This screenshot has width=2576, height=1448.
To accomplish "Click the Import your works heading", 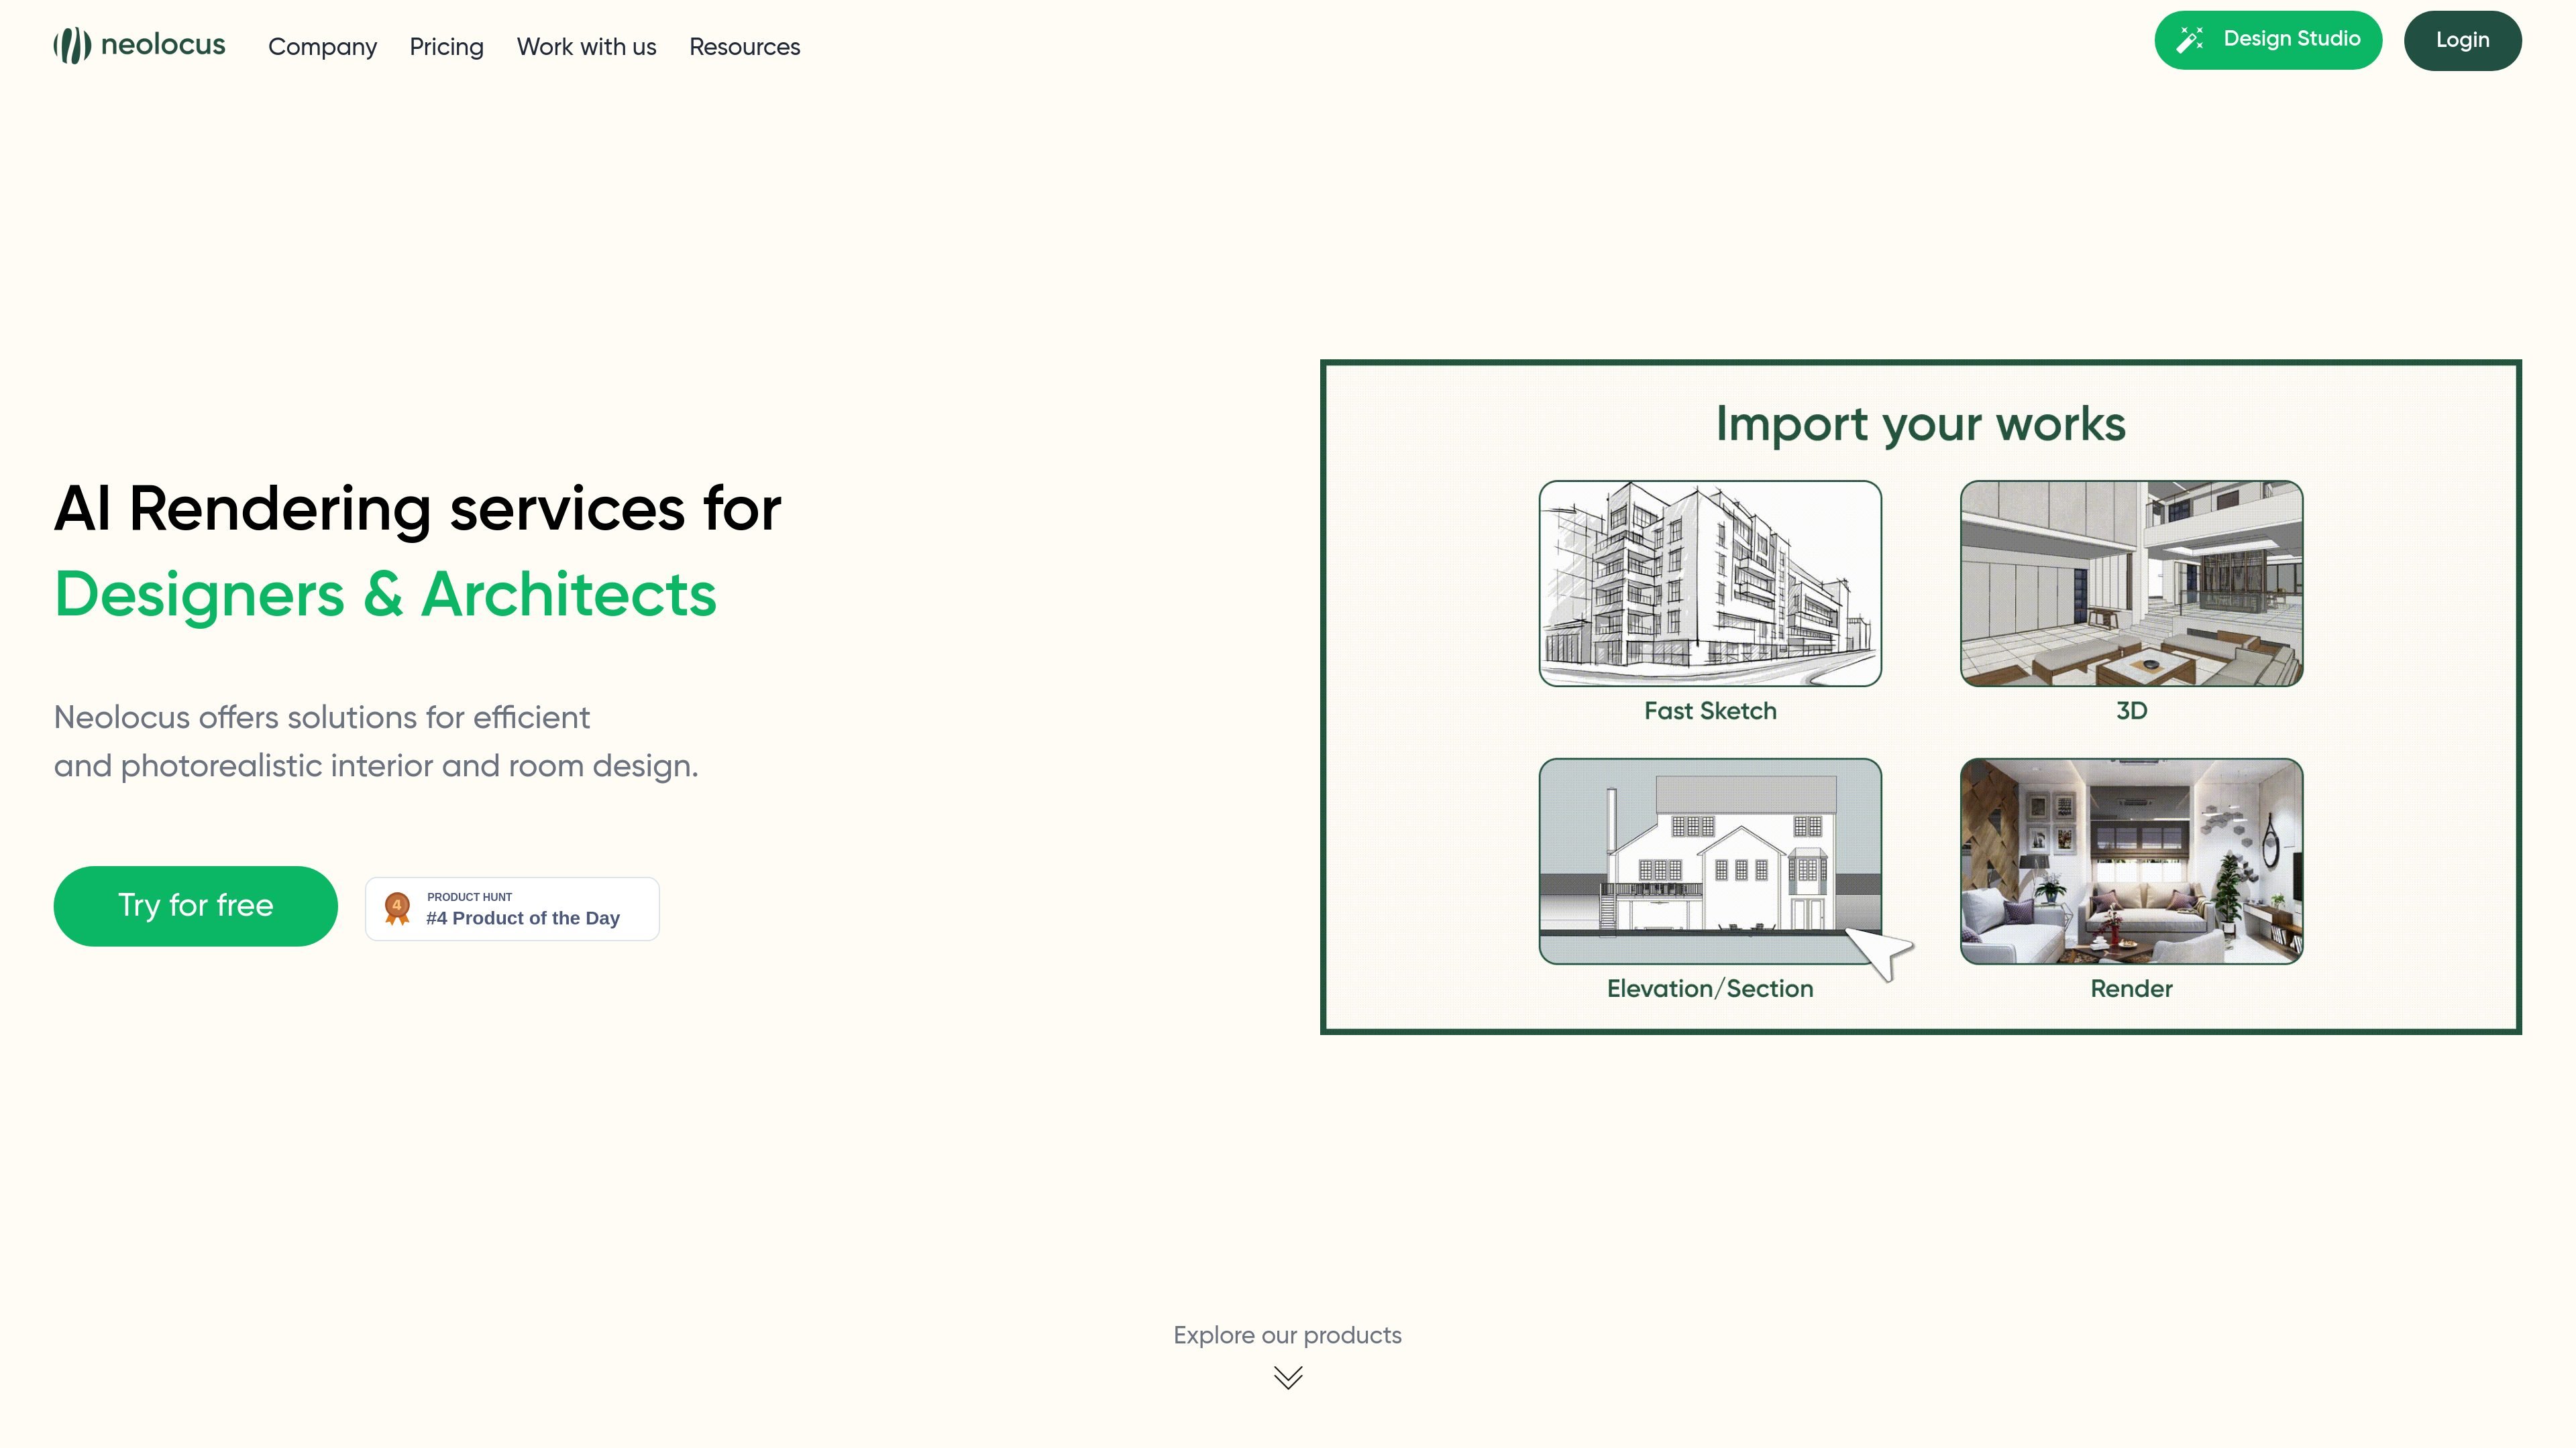I will point(1920,425).
